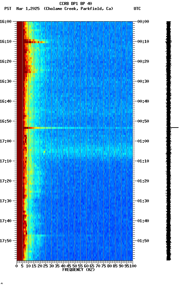Click the '00:00' UTC time label
The image size is (183, 287).
pyautogui.click(x=143, y=22)
